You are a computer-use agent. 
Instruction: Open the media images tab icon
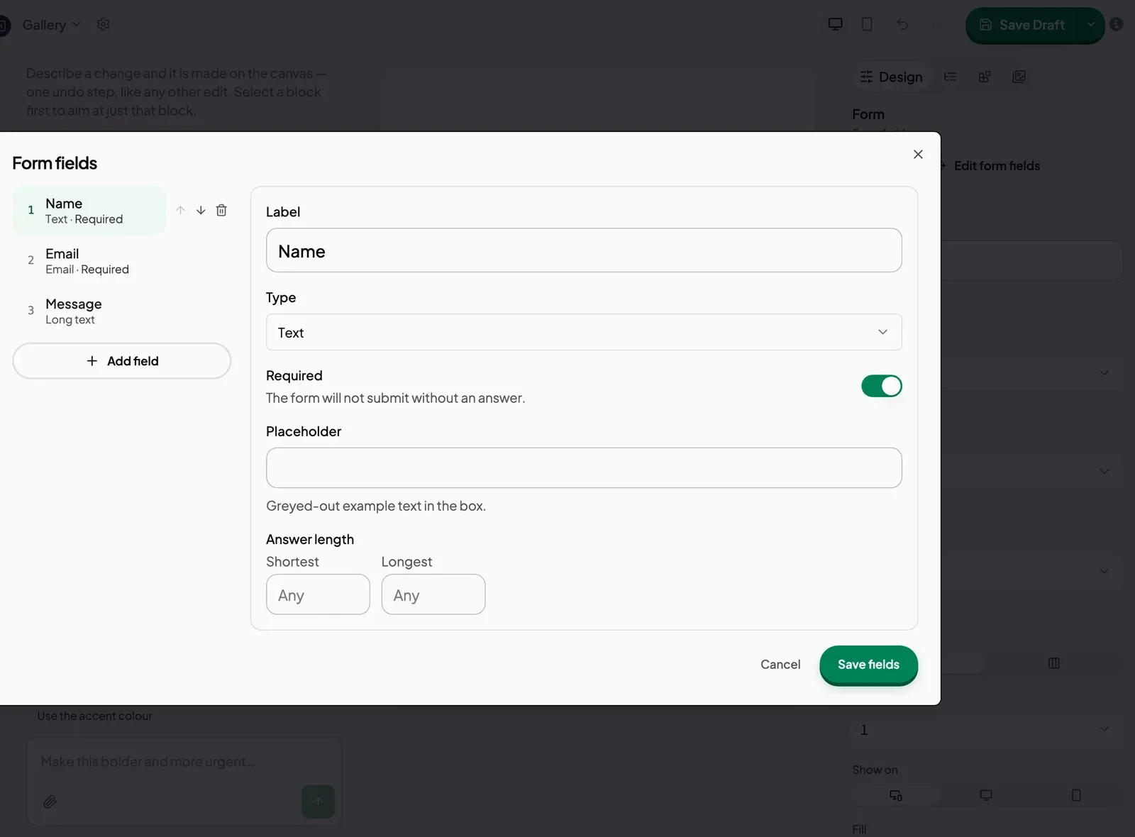click(x=1019, y=77)
